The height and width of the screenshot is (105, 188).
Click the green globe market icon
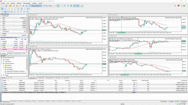coord(26,6)
